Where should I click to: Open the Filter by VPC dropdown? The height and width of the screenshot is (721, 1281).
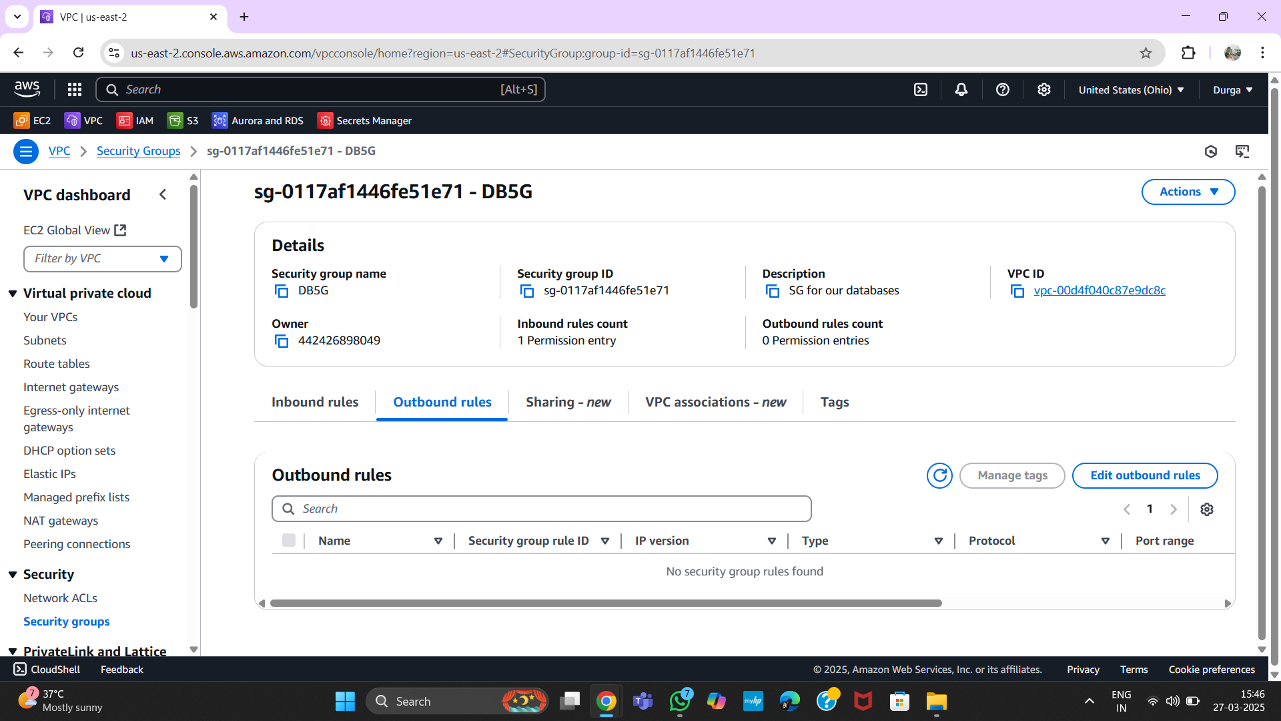point(103,259)
